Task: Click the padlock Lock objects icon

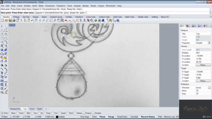Action: click(x=84, y=20)
